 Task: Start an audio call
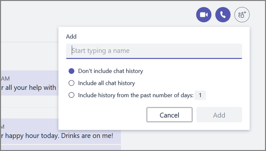coord(223,15)
